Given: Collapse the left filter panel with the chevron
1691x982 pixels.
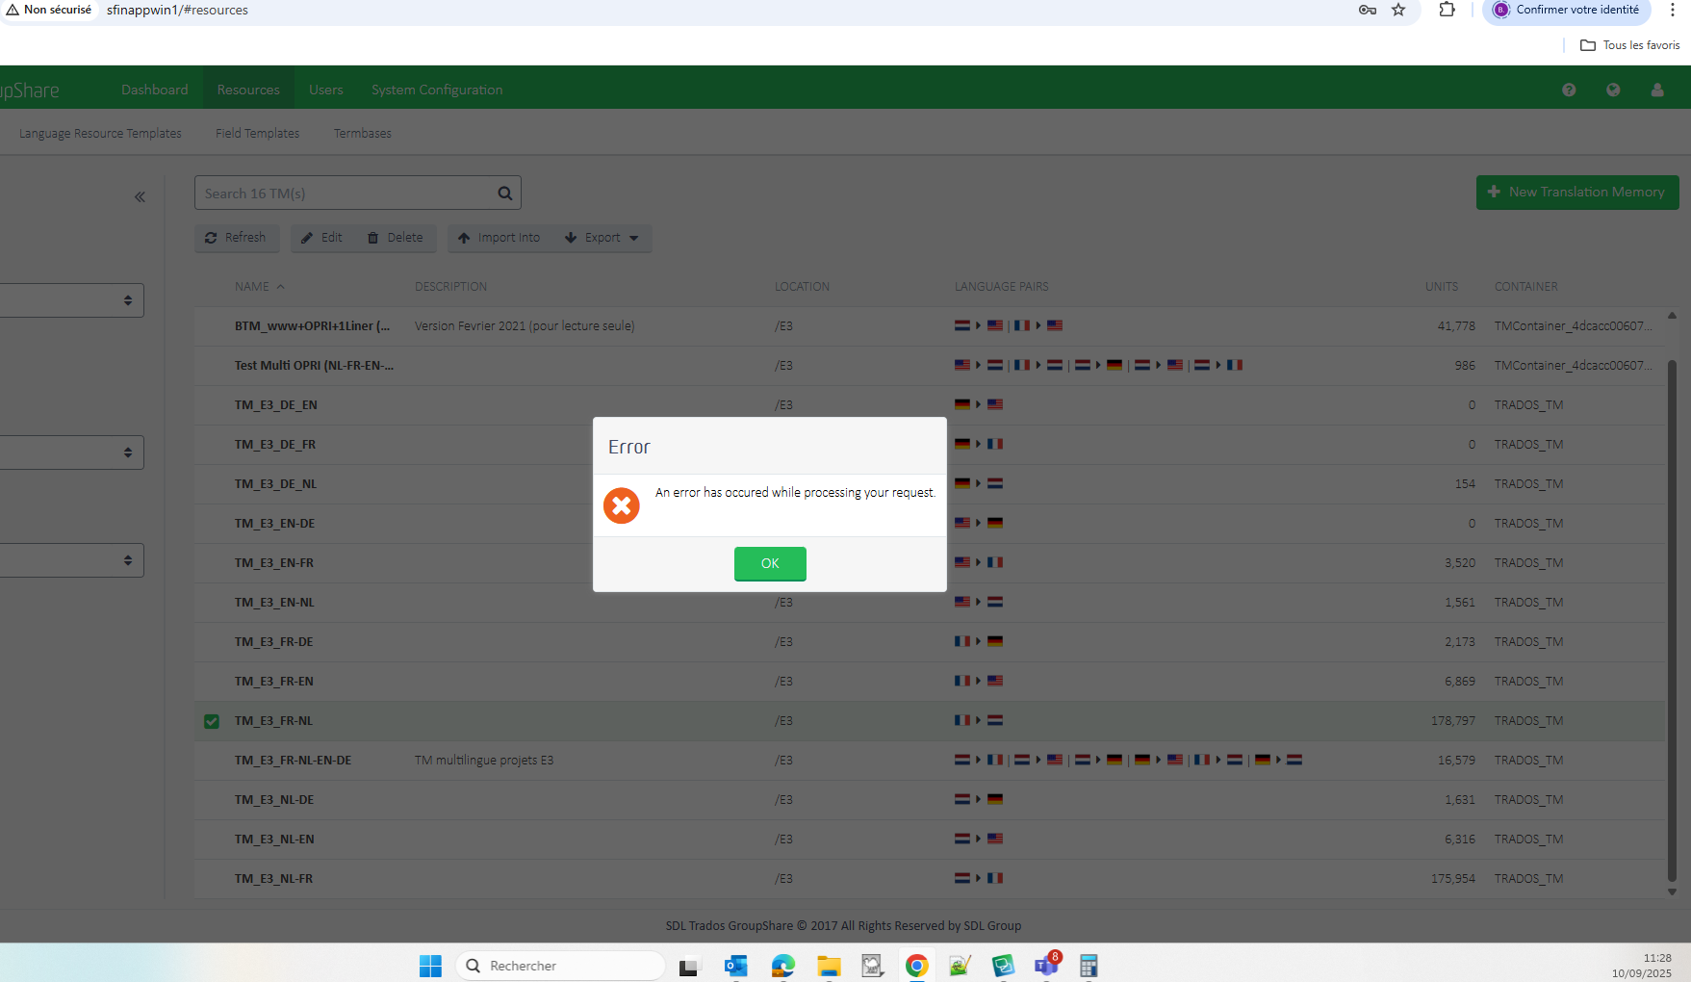Looking at the screenshot, I should pyautogui.click(x=139, y=196).
